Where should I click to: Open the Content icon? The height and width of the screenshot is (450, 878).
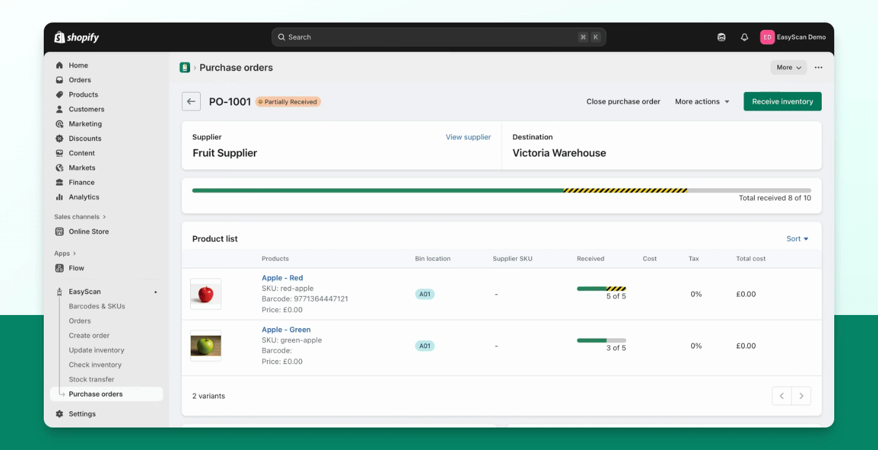coord(59,153)
